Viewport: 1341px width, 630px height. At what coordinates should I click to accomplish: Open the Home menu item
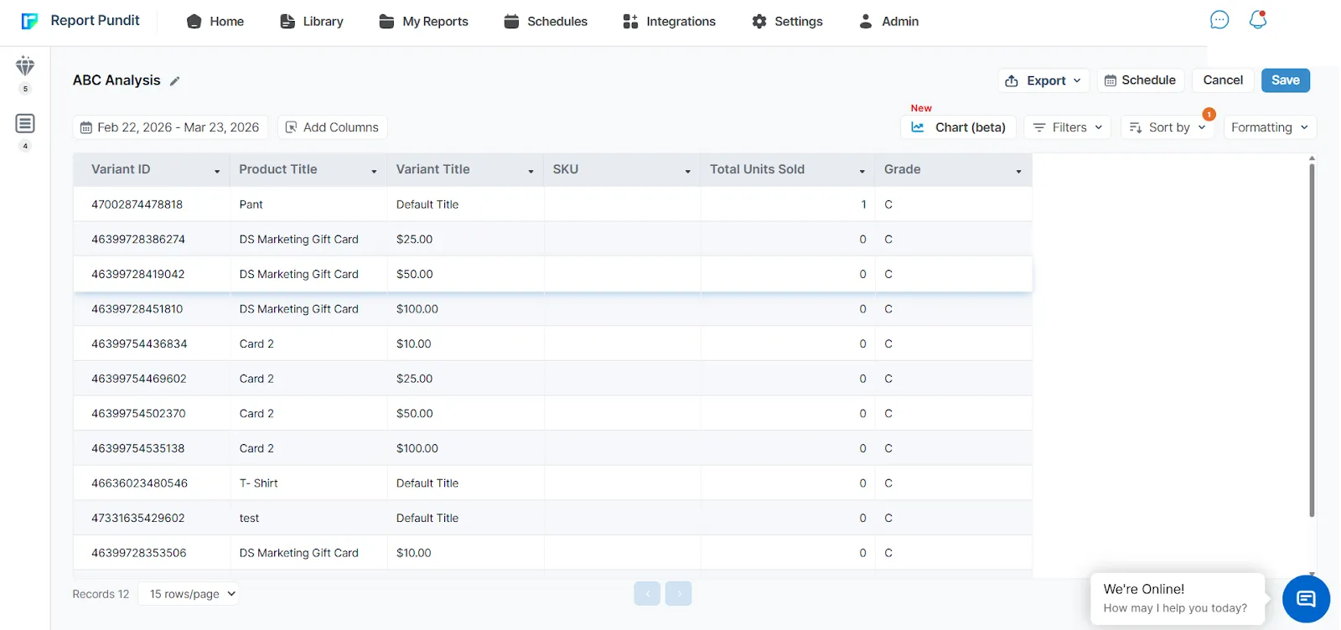point(215,22)
